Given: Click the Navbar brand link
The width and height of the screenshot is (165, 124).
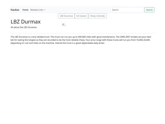Looking at the screenshot, I should tap(15, 10).
